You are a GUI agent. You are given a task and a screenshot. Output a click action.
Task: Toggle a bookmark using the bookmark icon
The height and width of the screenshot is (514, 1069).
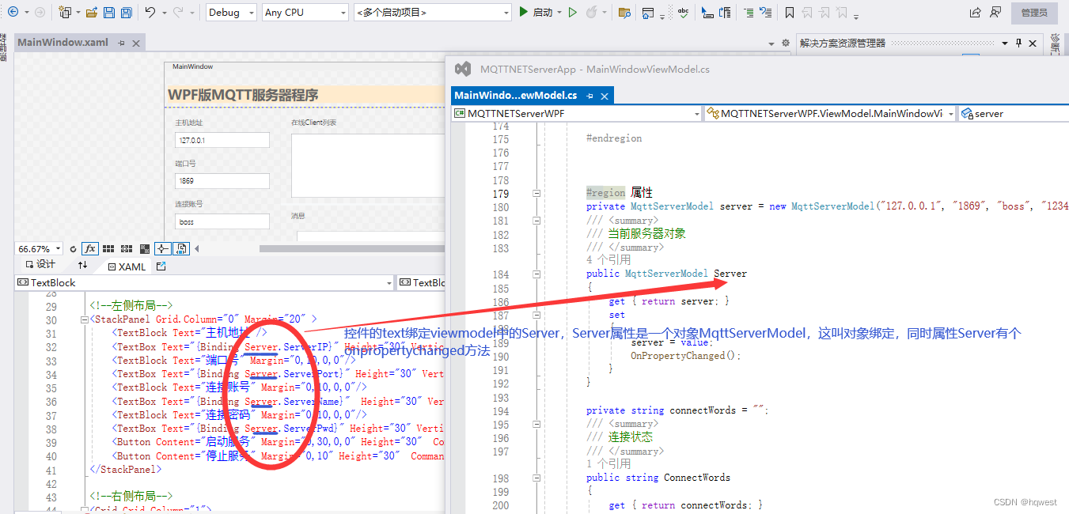[x=789, y=13]
